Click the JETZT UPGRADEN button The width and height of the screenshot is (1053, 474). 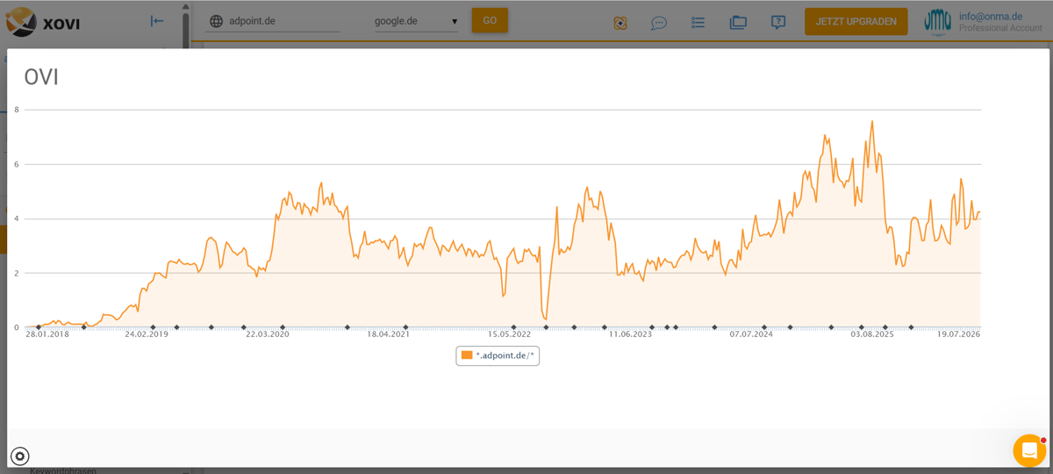(x=856, y=21)
